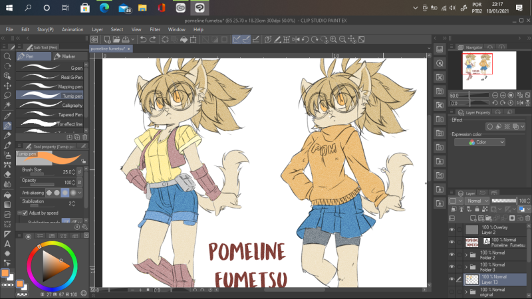
Task: Open the Expression color dropdown
Action: 478,142
